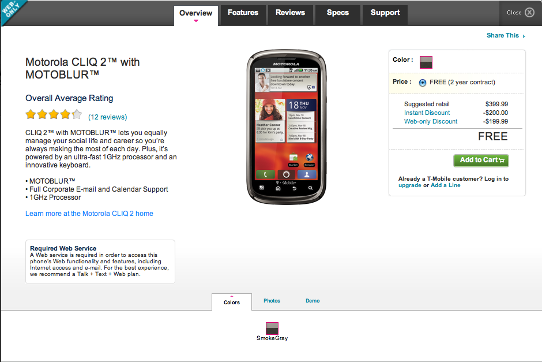
Task: Switch to the Reviews tab
Action: [291, 13]
